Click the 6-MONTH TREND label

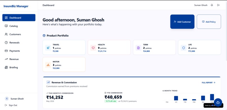[170, 91]
